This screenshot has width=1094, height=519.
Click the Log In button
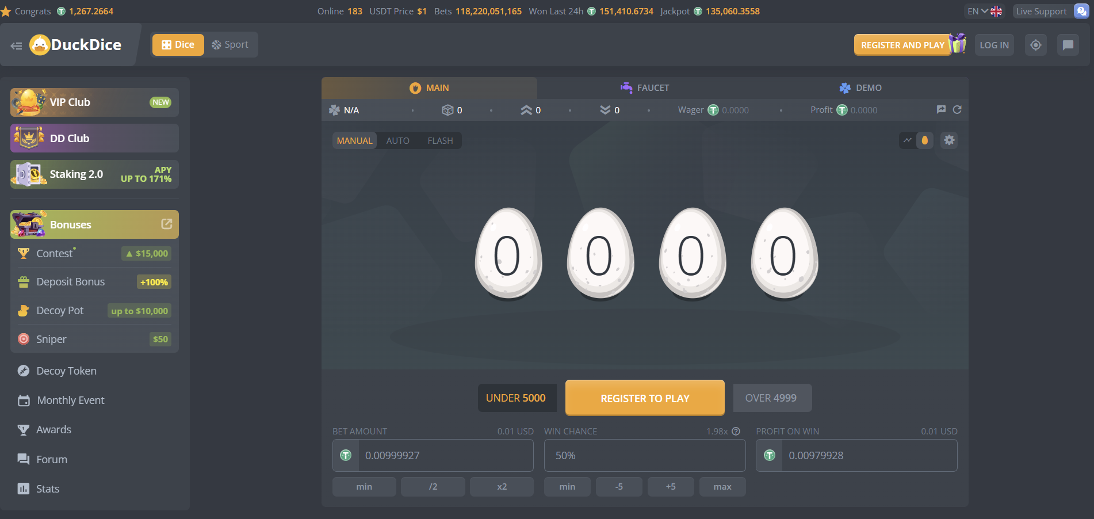coord(994,45)
